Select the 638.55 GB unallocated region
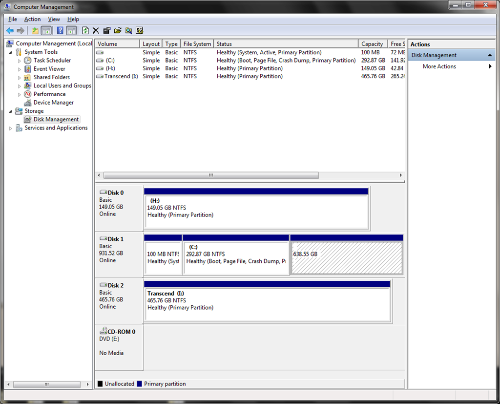 point(347,258)
